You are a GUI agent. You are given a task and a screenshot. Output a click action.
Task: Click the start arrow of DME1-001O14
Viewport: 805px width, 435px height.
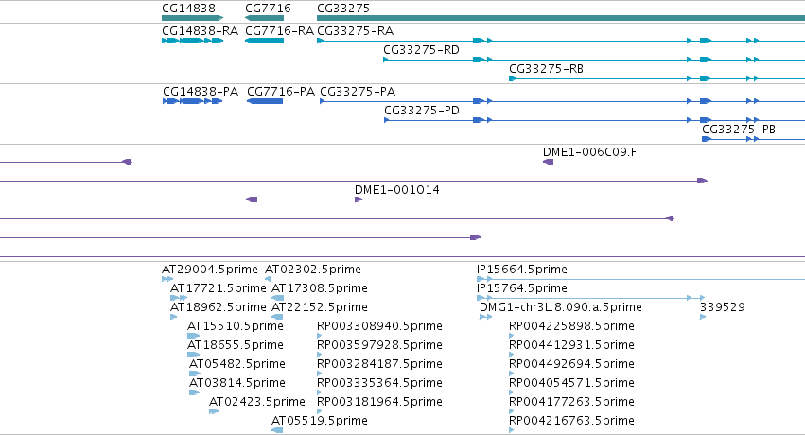(359, 200)
